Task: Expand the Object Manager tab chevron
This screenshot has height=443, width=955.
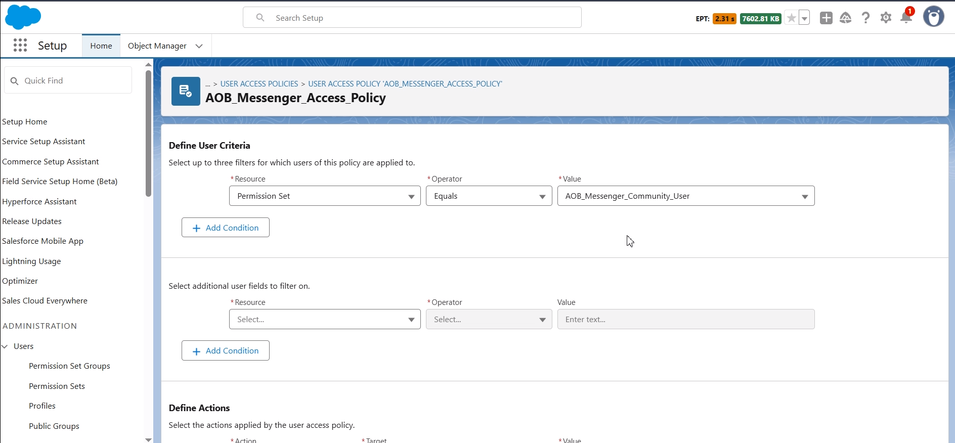Action: (199, 46)
